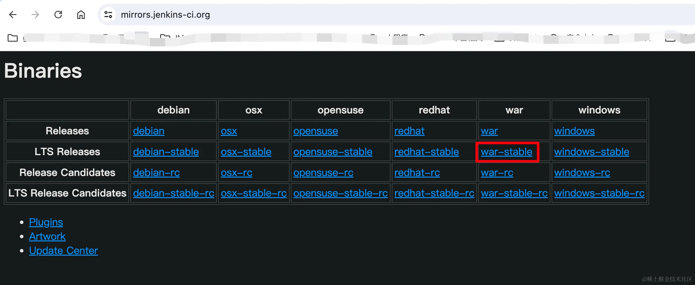The image size is (695, 285).
Task: Follow the redhat-stable link
Action: pyautogui.click(x=427, y=152)
